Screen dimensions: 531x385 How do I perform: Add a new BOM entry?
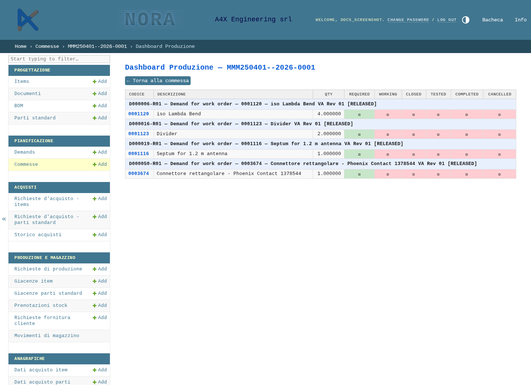pos(100,106)
